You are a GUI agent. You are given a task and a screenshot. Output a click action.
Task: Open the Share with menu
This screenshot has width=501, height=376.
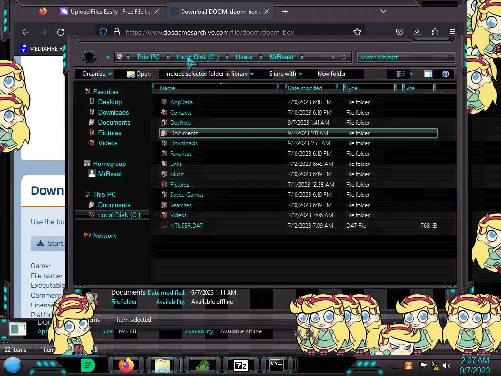(286, 74)
